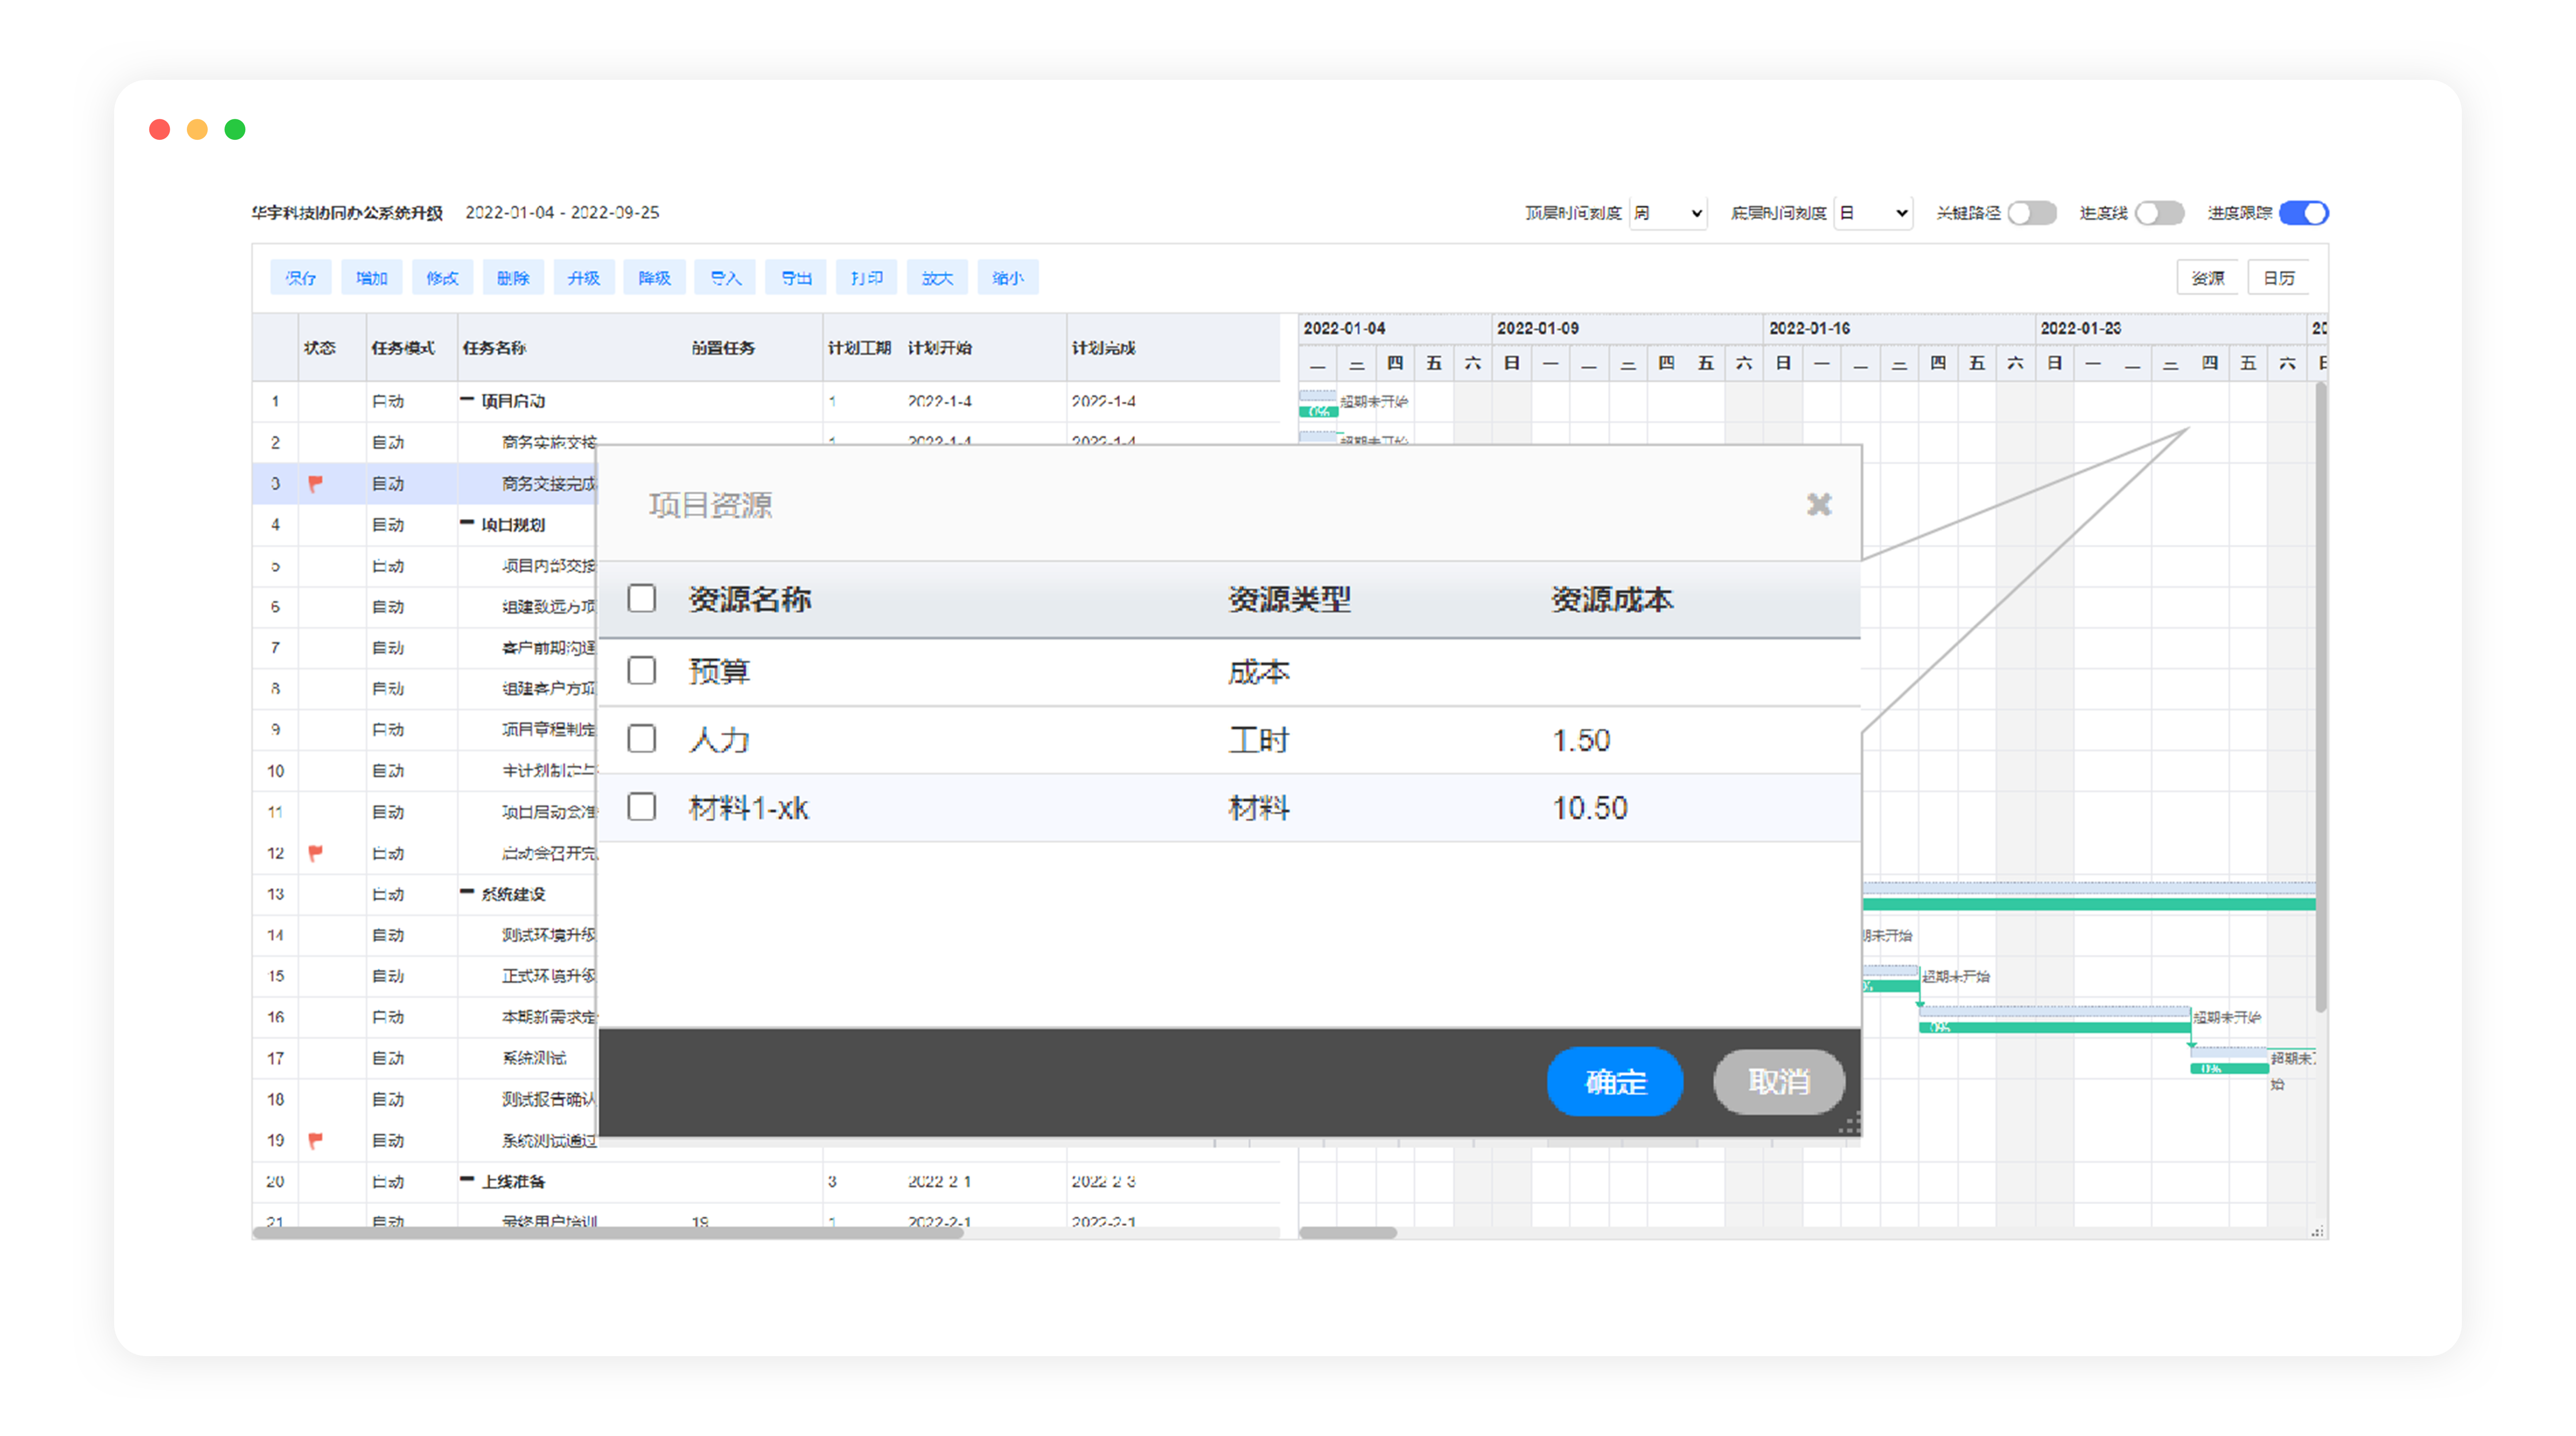Collapse the 上线准备 task group
The image size is (2576, 1436).
click(x=467, y=1180)
